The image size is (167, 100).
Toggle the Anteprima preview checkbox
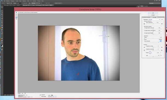[40, 95]
